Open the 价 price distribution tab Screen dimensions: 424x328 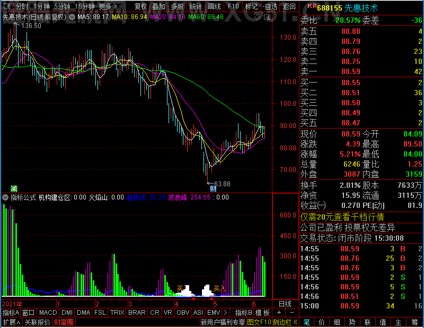322,322
